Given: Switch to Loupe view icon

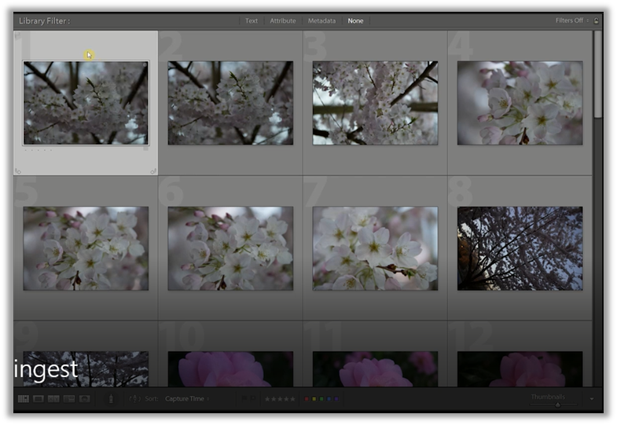Looking at the screenshot, I should click(x=39, y=398).
